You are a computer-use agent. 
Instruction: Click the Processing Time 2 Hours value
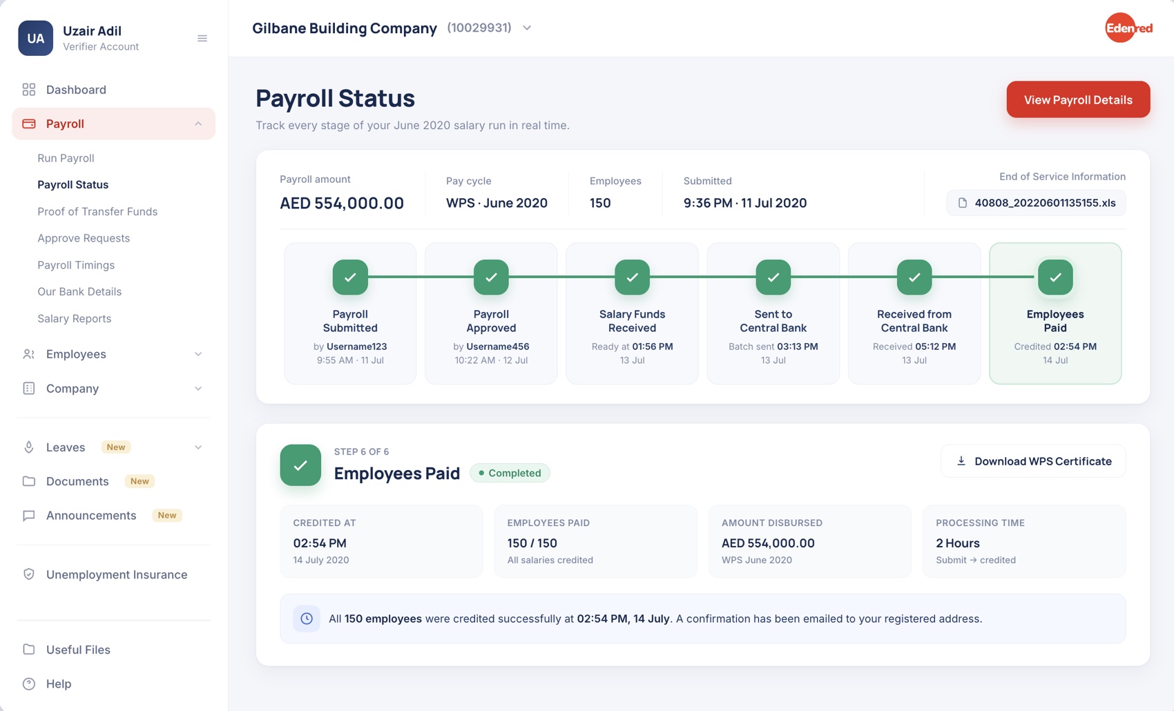(x=957, y=543)
